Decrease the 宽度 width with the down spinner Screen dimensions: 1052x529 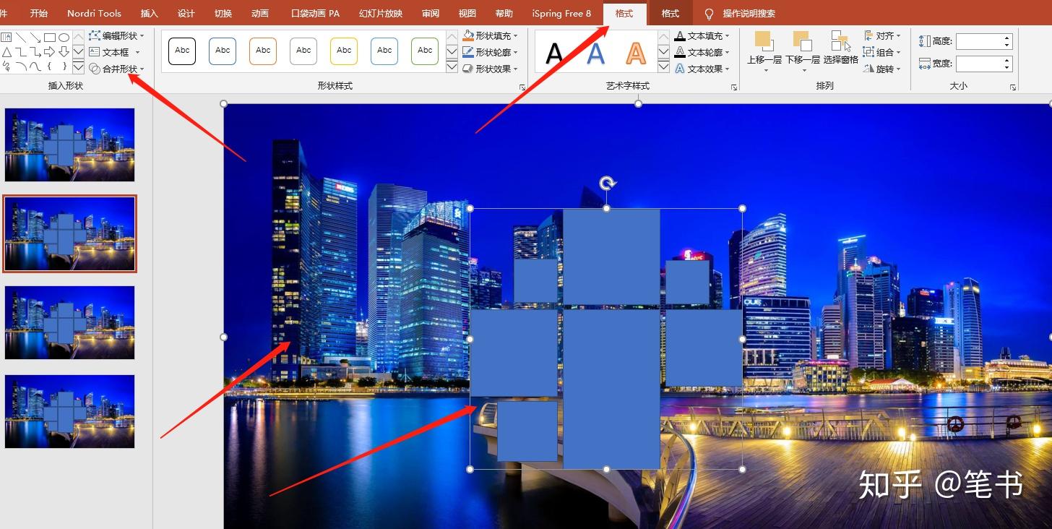(x=1007, y=68)
